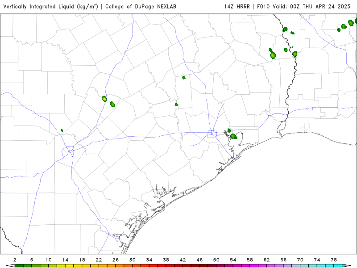The height and width of the screenshot is (268, 357).
Task: Click colorbar value label 6
Action: pos(32,260)
